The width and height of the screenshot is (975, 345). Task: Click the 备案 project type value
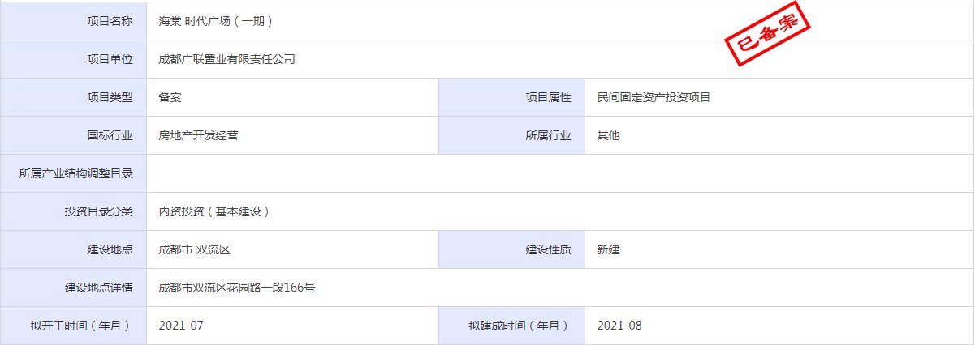(170, 97)
